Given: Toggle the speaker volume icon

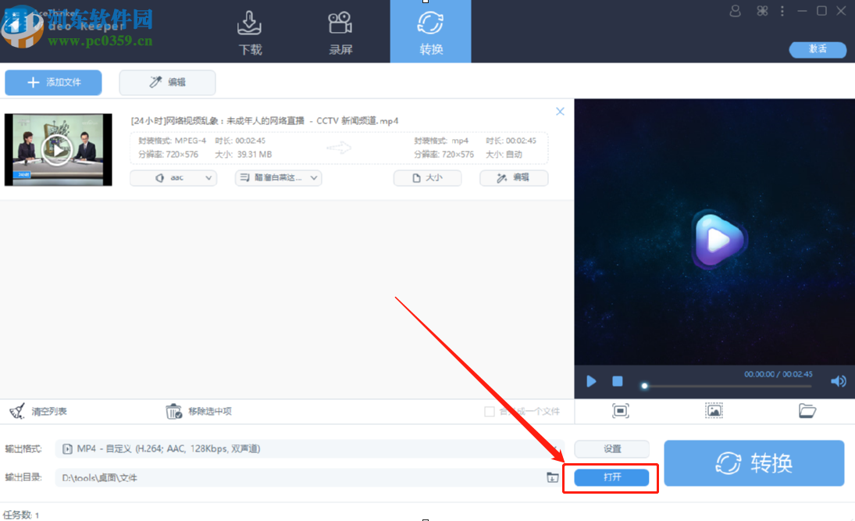Looking at the screenshot, I should pos(838,381).
